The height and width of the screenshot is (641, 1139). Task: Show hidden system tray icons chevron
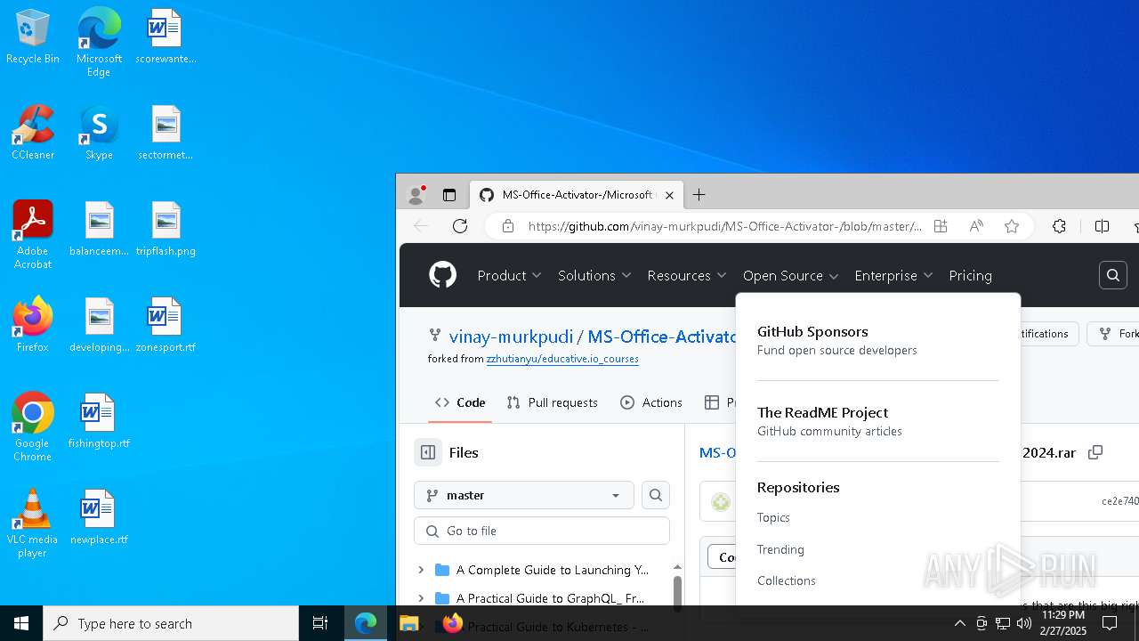point(959,623)
